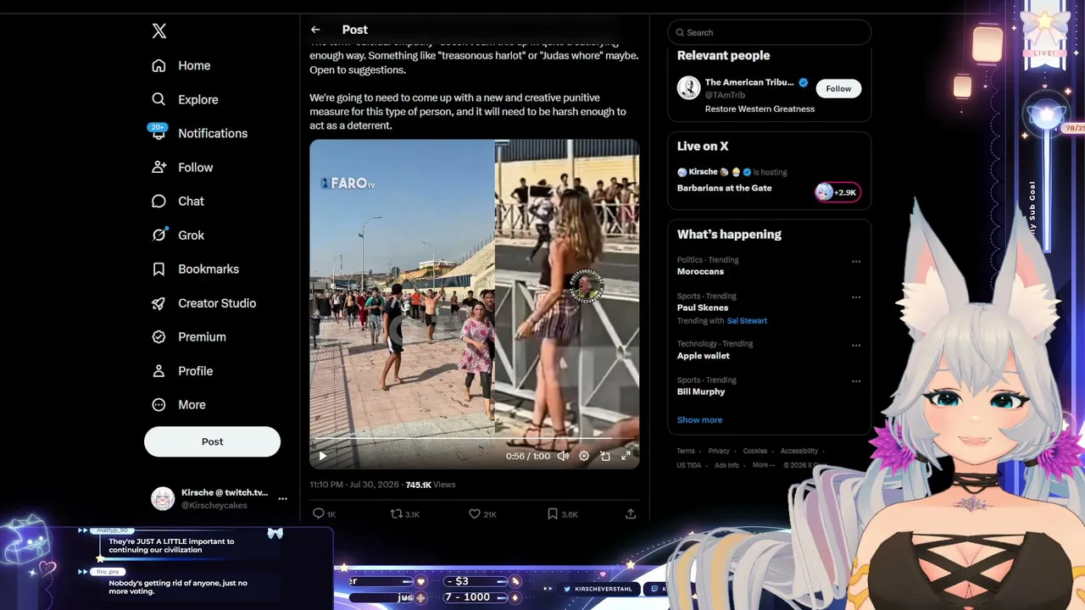Screen dimensions: 1085x610
Task: Open Home from the sidebar
Action: (x=181, y=65)
